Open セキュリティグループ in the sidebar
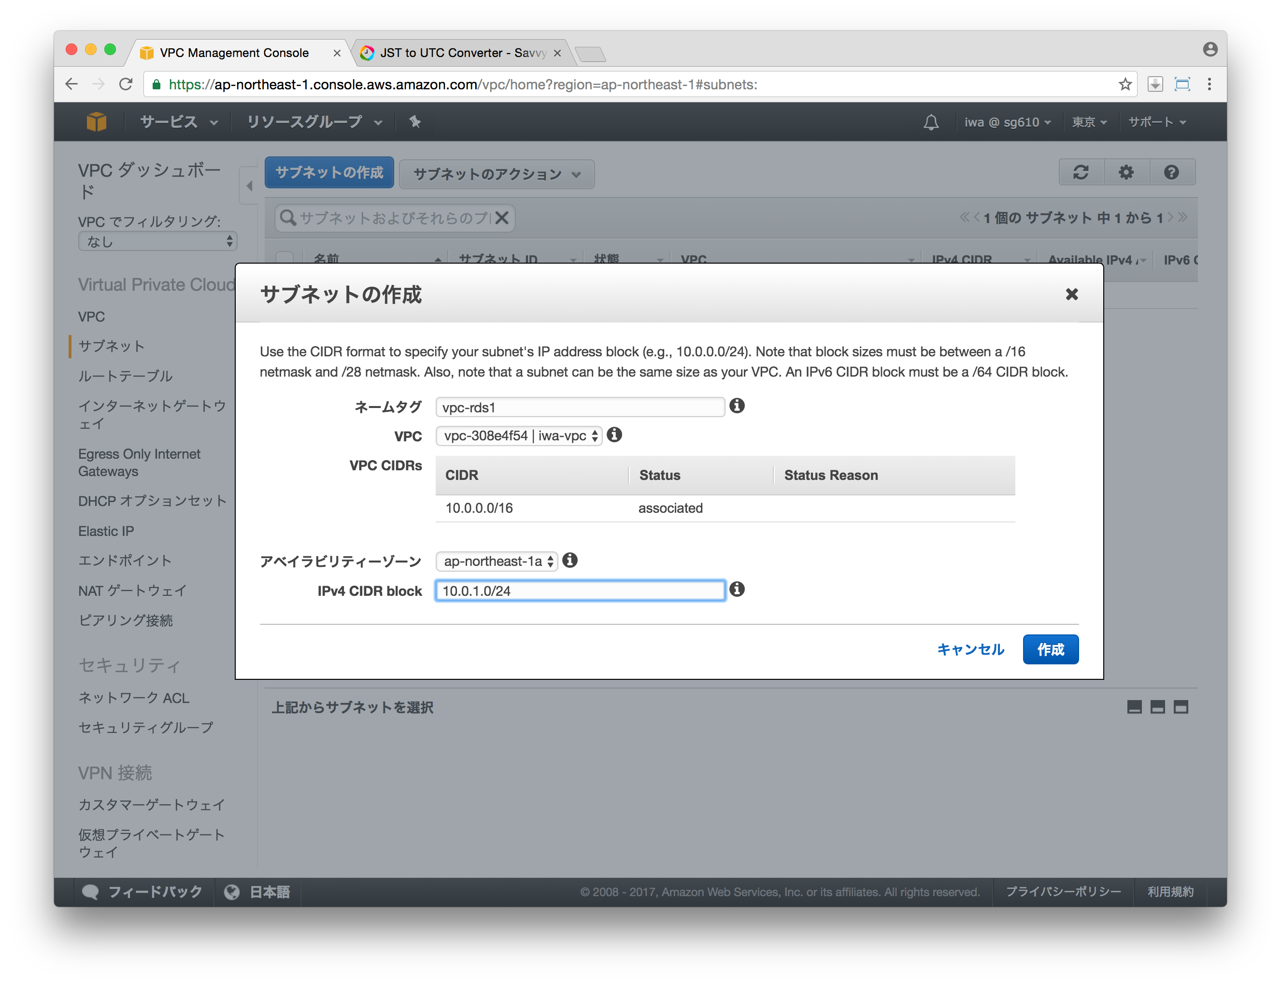1281x984 pixels. point(146,727)
